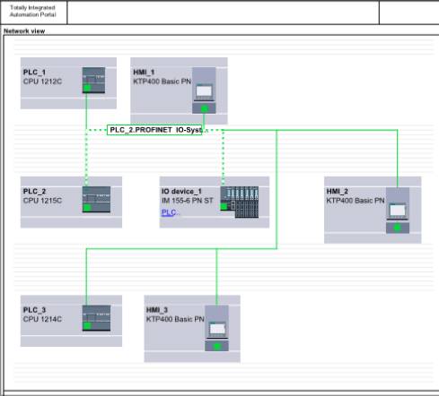
Task: Select the HMI_2 KTP400 panel icon
Action: pos(398,211)
